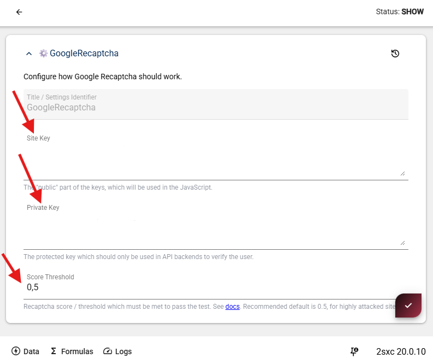Click the 2sxc 20.0.10 version label
The height and width of the screenshot is (364, 433).
click(x=401, y=351)
